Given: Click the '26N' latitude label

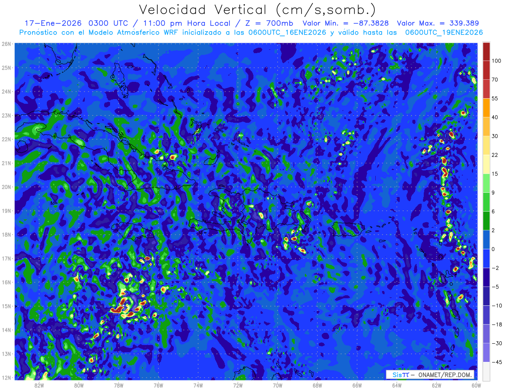Looking at the screenshot, I should coord(6,44).
